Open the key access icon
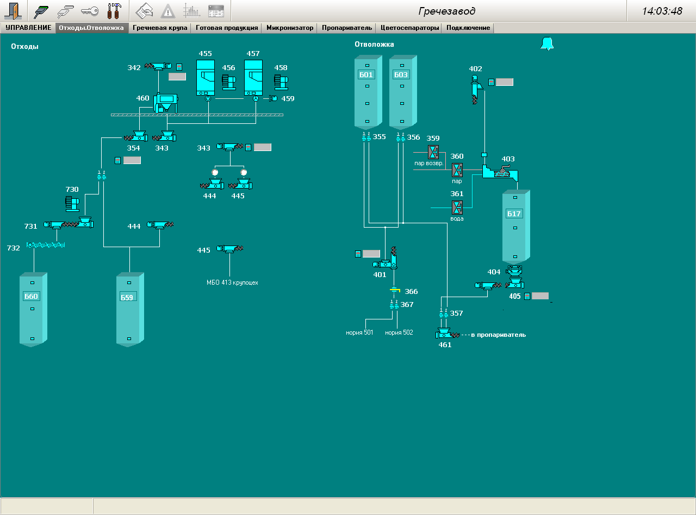 (x=89, y=11)
